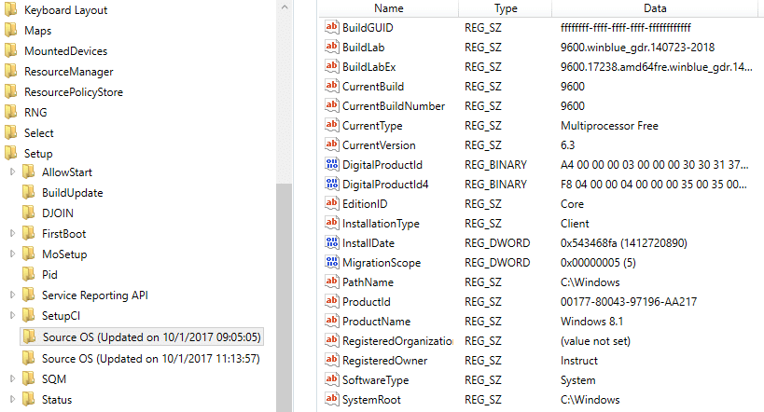Click the Pid folder icon
Viewport: 764px width, 412px height.
(29, 274)
